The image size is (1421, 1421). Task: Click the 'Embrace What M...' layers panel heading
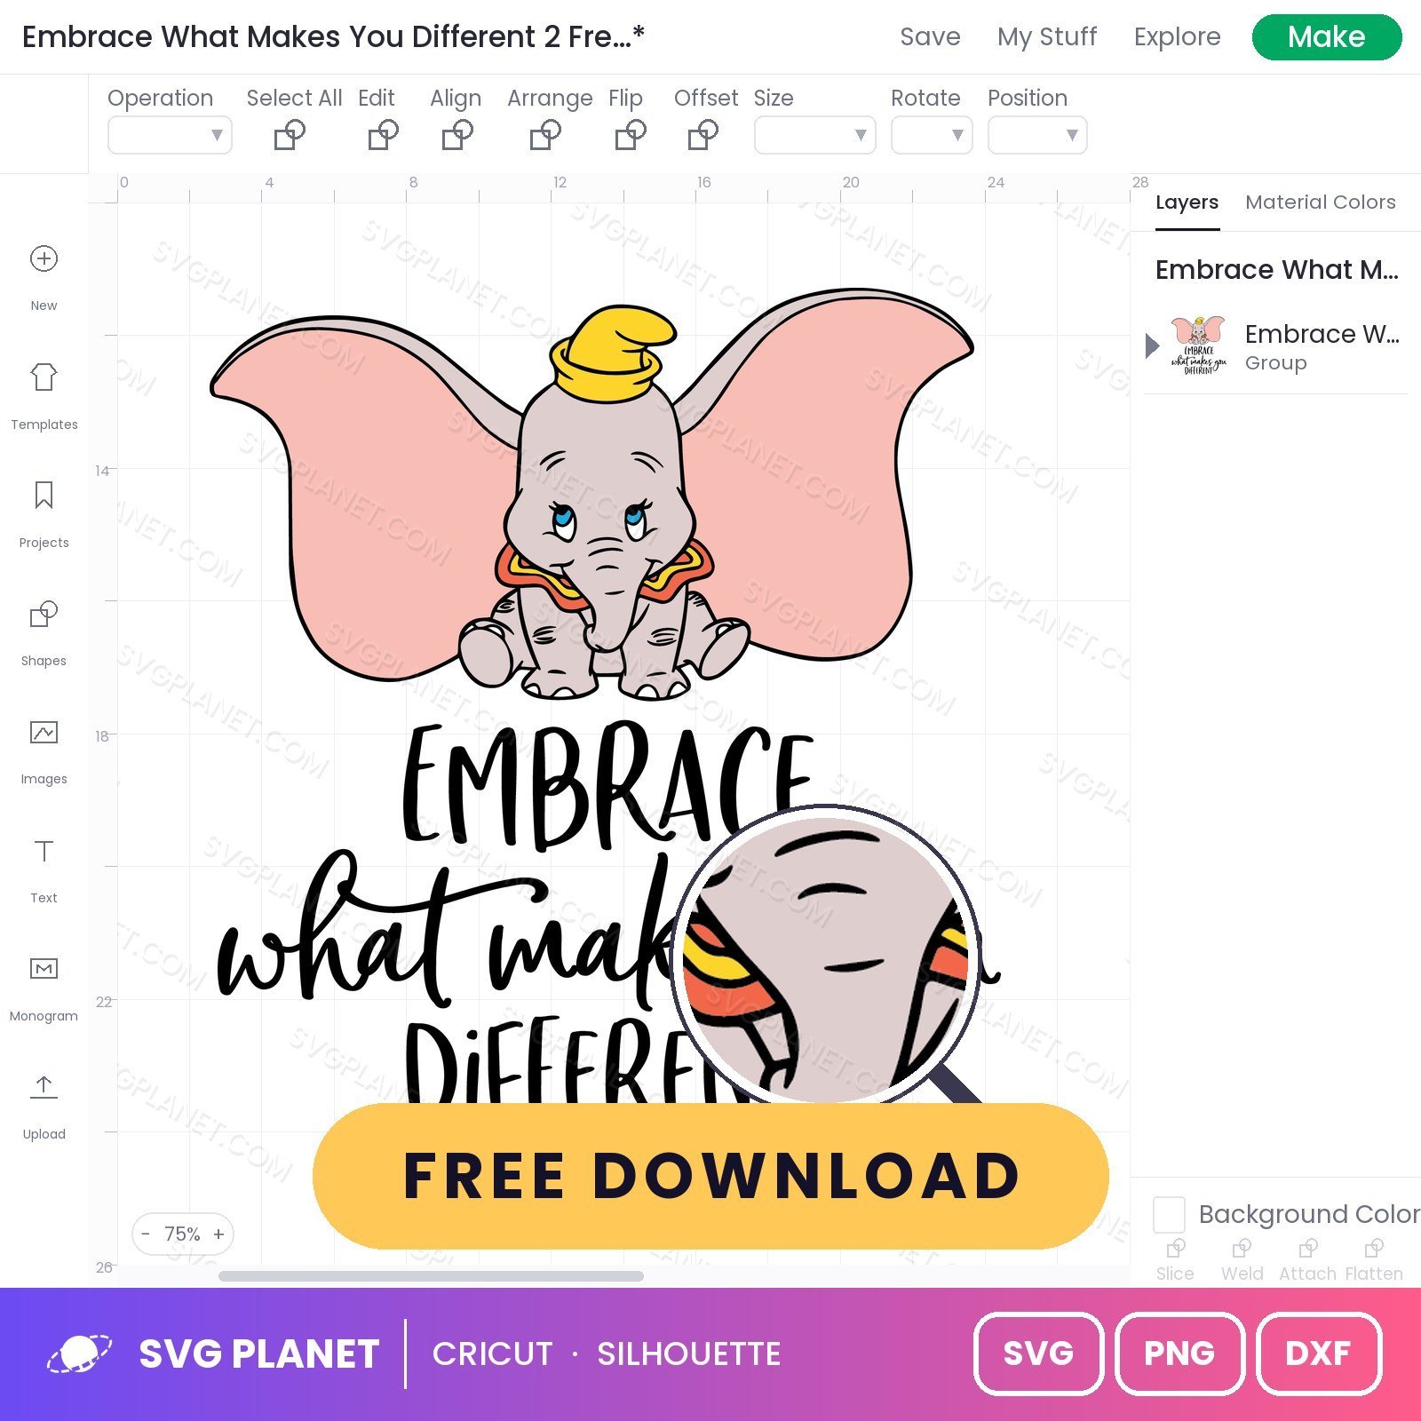(1276, 269)
